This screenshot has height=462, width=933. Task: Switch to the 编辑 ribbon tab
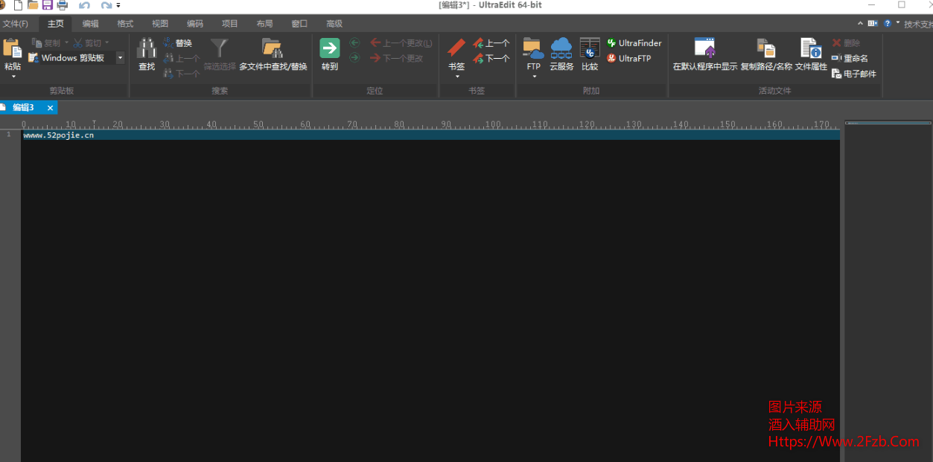[90, 24]
